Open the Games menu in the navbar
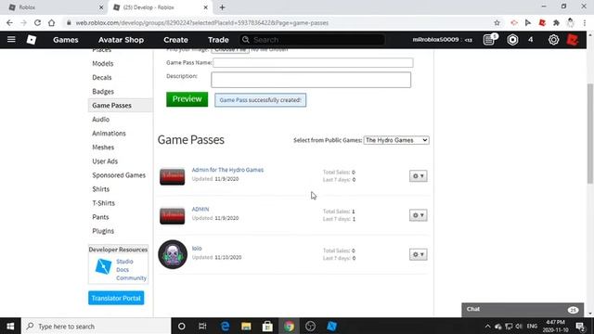This screenshot has width=594, height=334. tap(66, 40)
